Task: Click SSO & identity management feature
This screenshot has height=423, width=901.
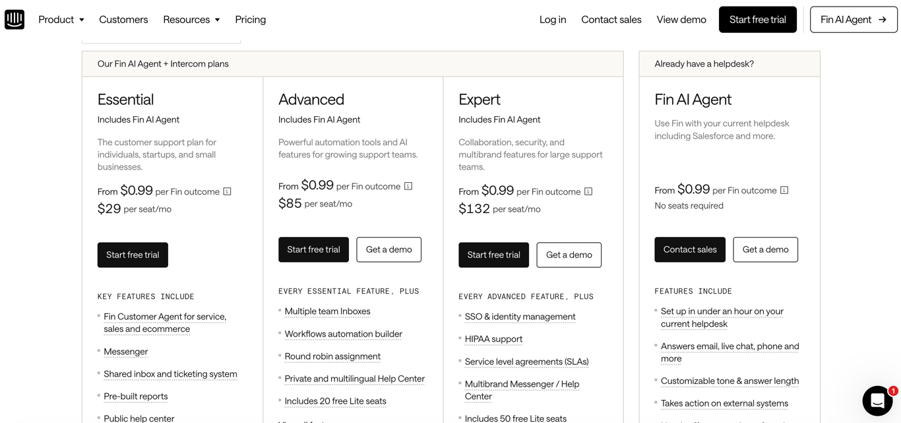Action: (520, 317)
